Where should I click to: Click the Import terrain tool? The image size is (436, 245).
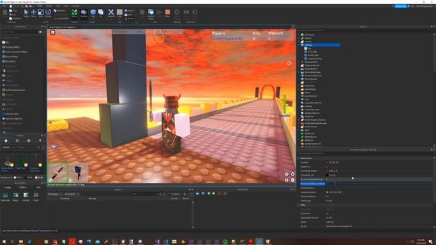(16, 196)
